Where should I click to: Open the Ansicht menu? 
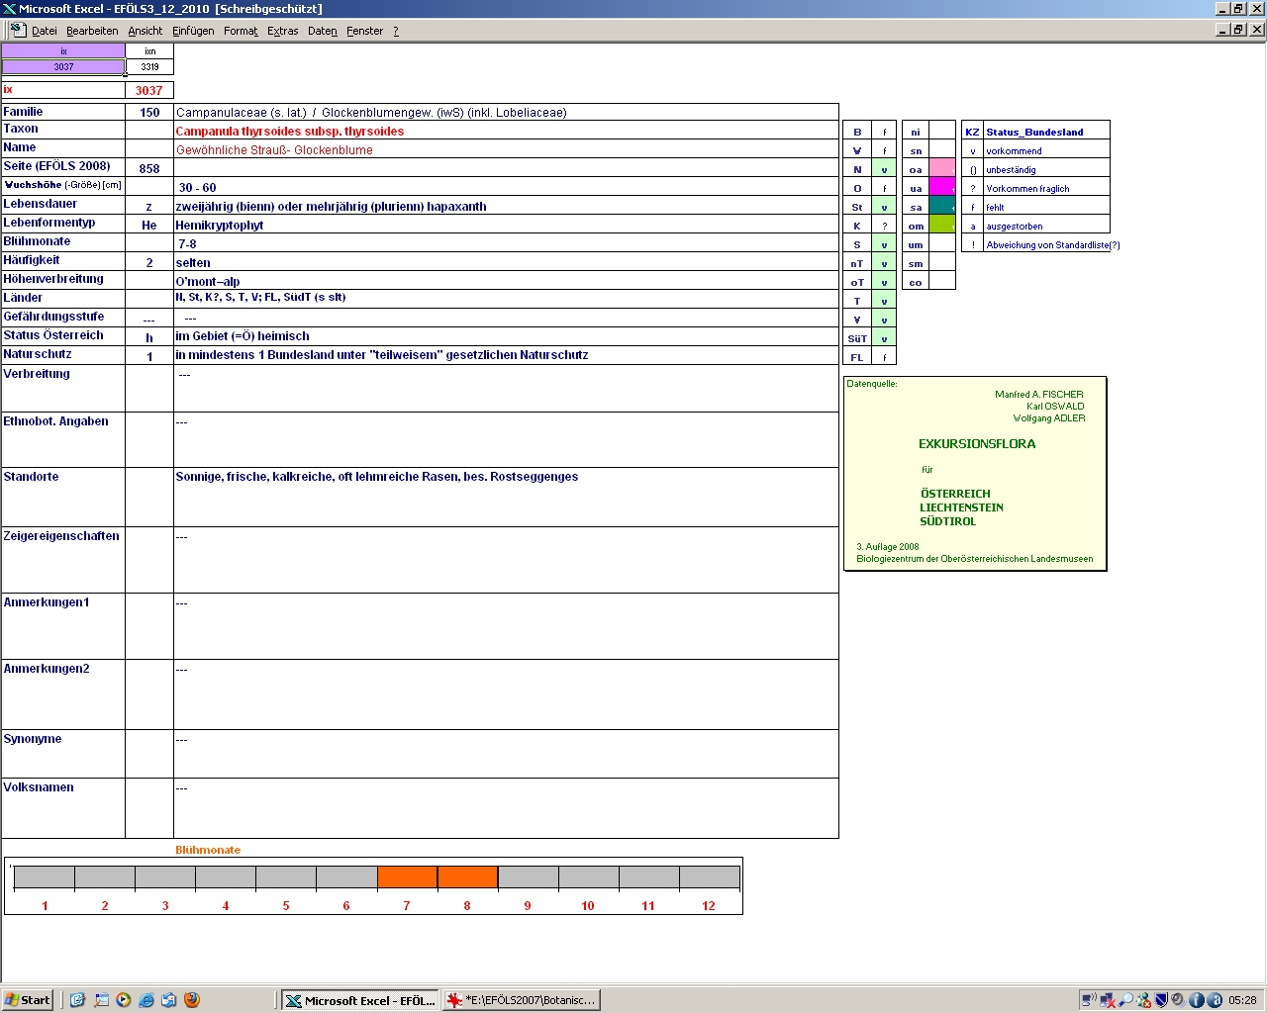146,31
